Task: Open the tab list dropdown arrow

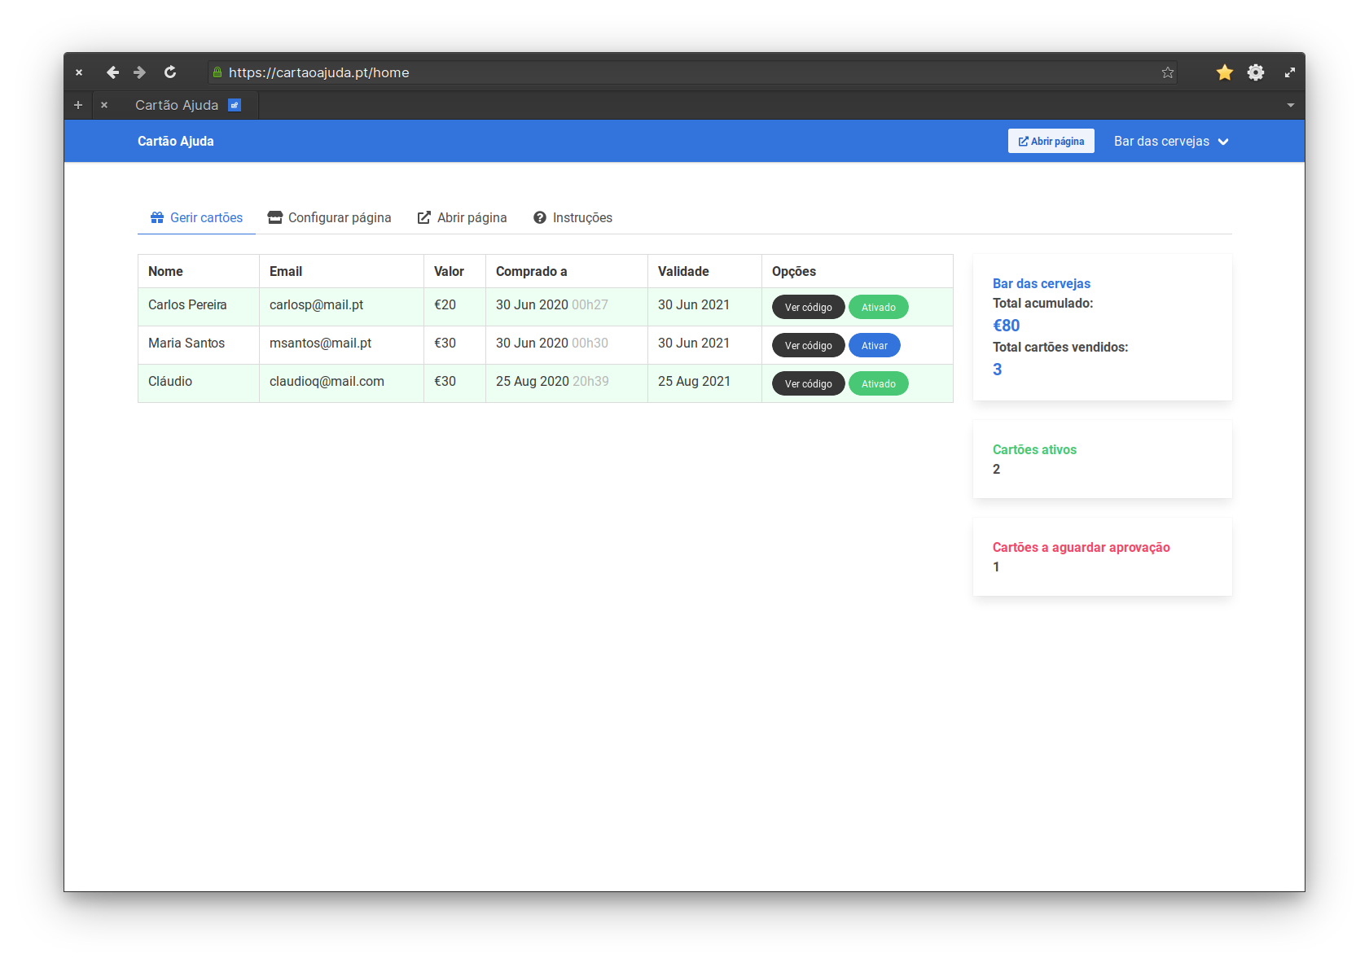Action: [1291, 105]
